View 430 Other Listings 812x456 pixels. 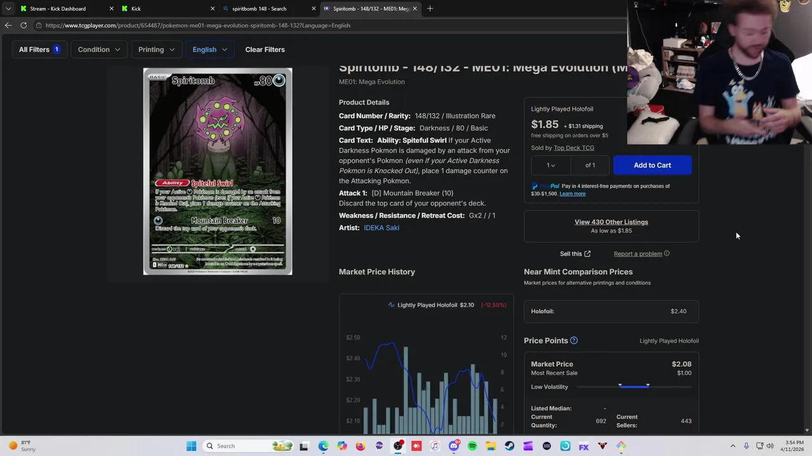coord(611,222)
